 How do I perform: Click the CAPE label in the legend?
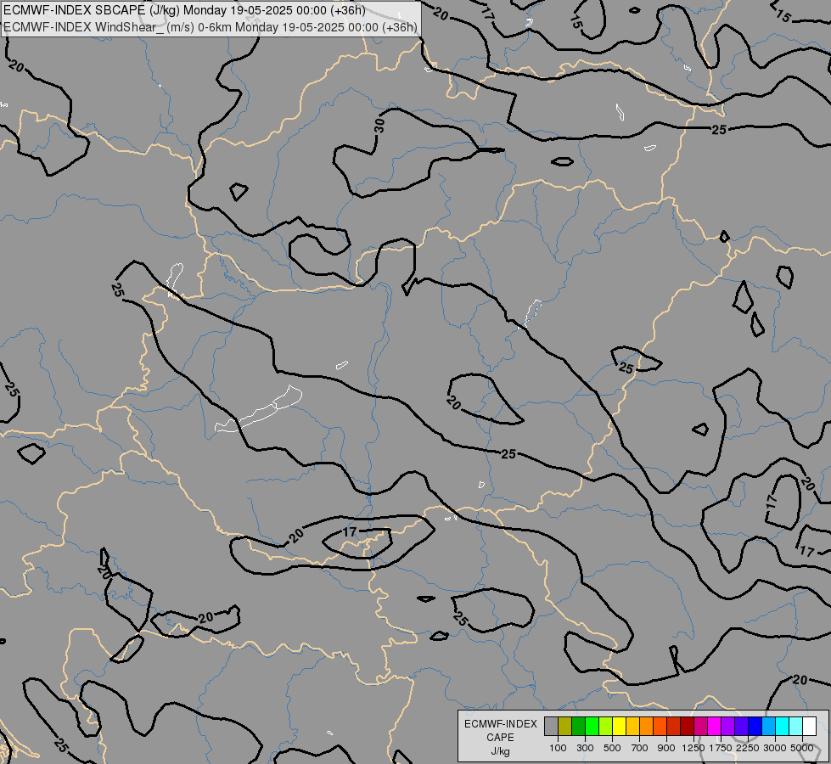[500, 738]
